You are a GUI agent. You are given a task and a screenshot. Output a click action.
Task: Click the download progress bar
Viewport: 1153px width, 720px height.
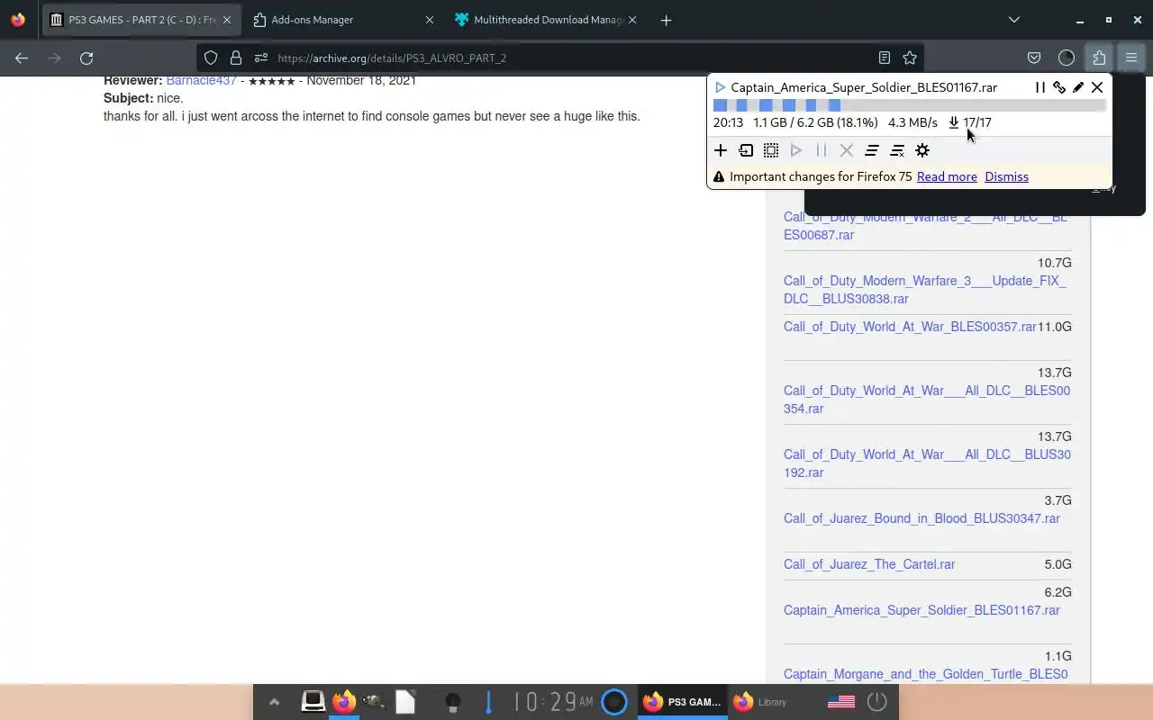pos(909,105)
